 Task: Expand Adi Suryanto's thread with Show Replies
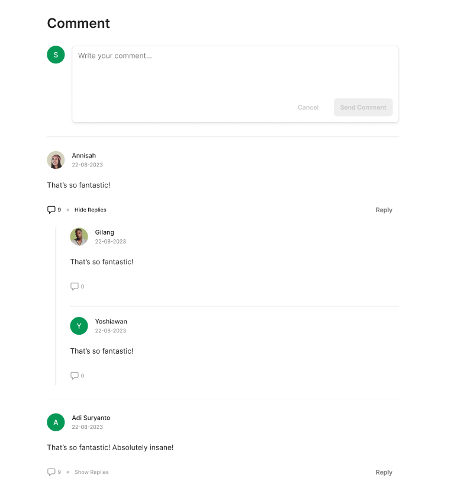pos(92,472)
